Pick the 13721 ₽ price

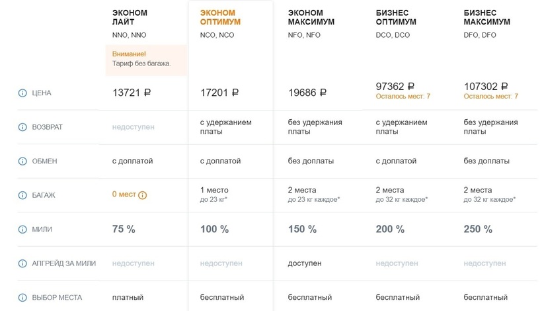(132, 93)
